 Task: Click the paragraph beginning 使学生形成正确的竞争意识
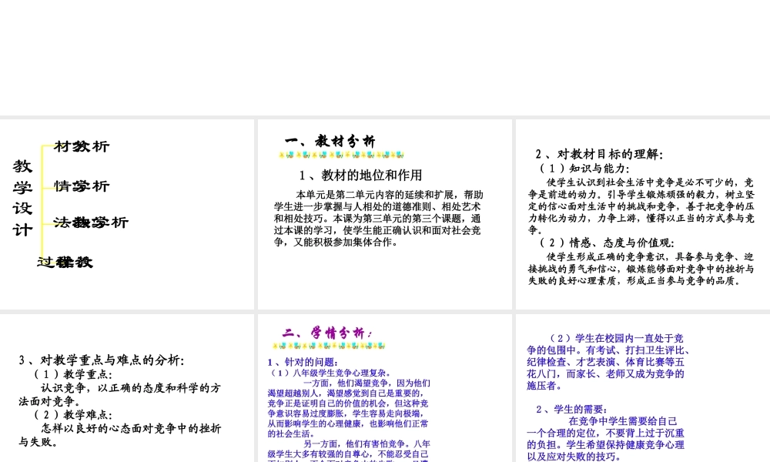point(641,269)
